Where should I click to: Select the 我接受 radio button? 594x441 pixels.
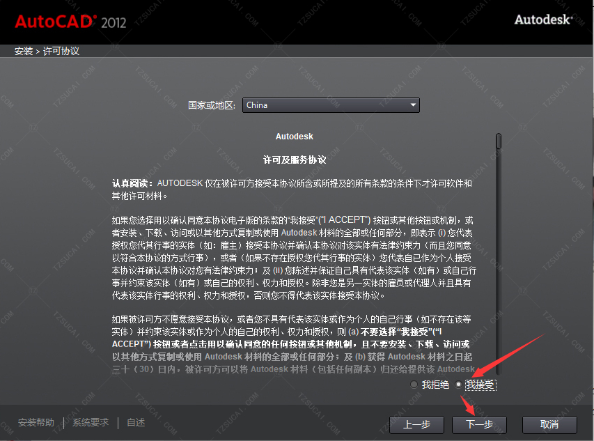coord(458,385)
